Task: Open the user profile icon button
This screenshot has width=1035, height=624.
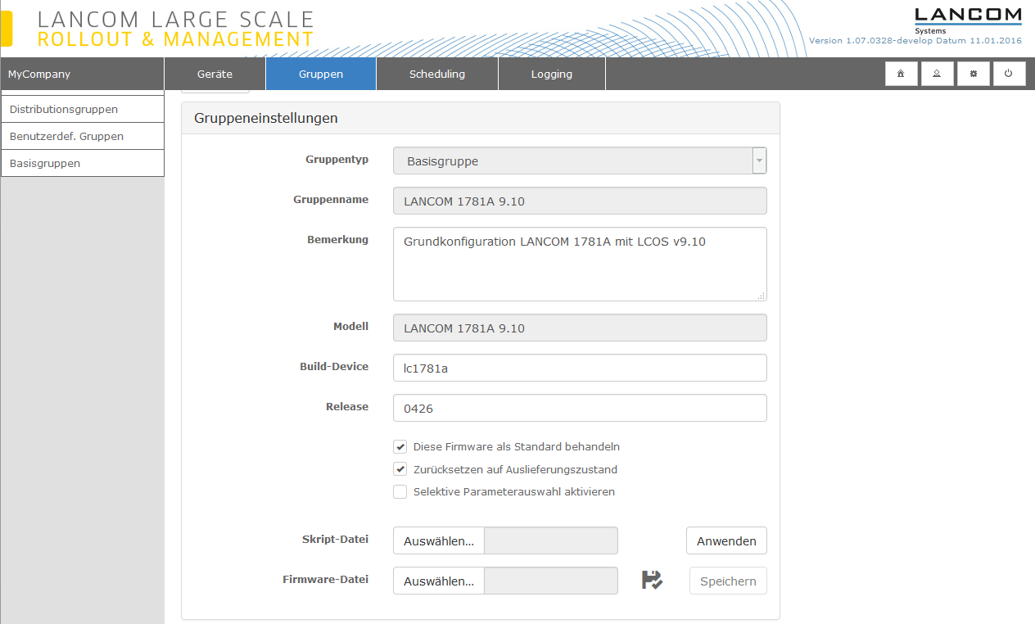Action: point(937,74)
